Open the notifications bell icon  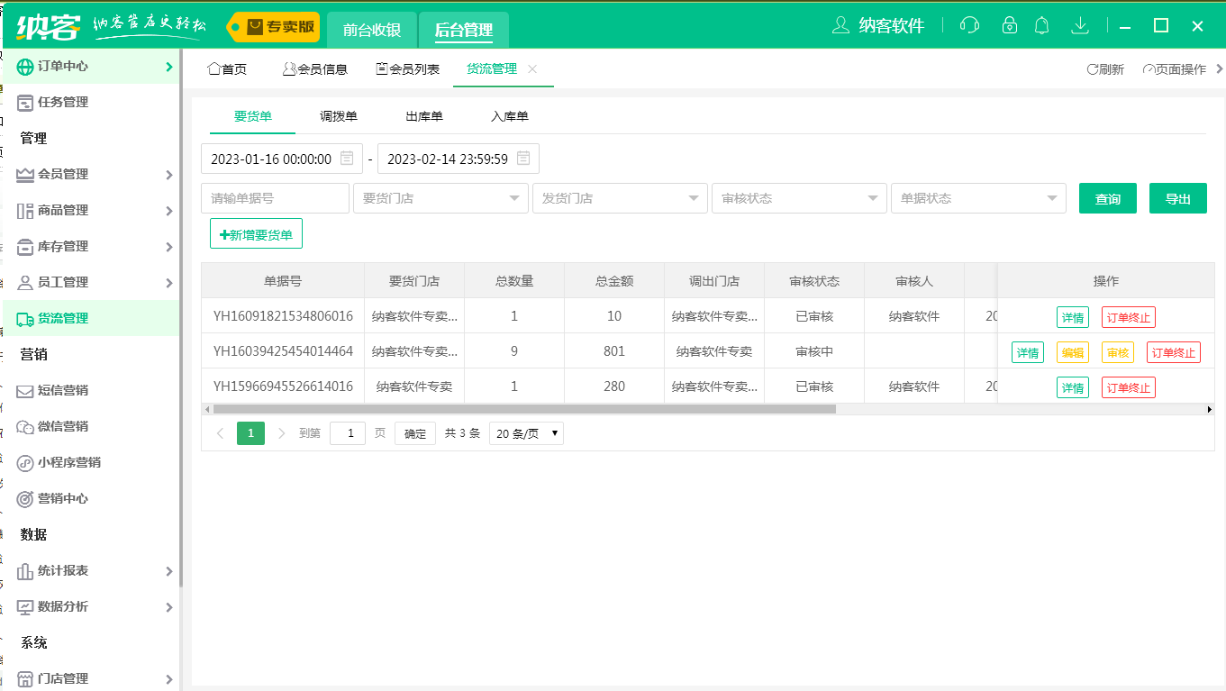[x=1042, y=26]
